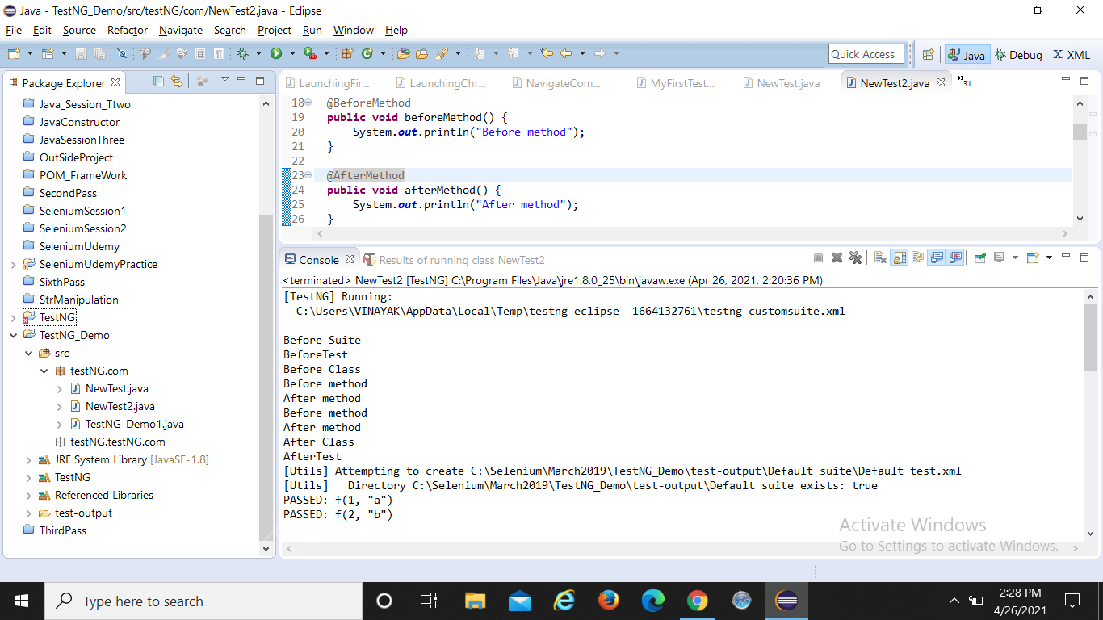Expand the SeleniumUdemyPractice project node
This screenshot has height=620, width=1103.
[13, 264]
